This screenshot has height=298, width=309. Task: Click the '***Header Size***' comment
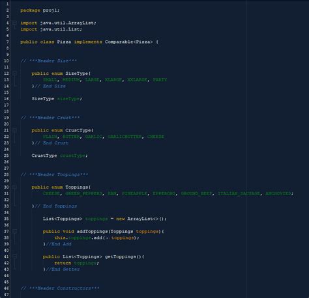[x=53, y=61]
